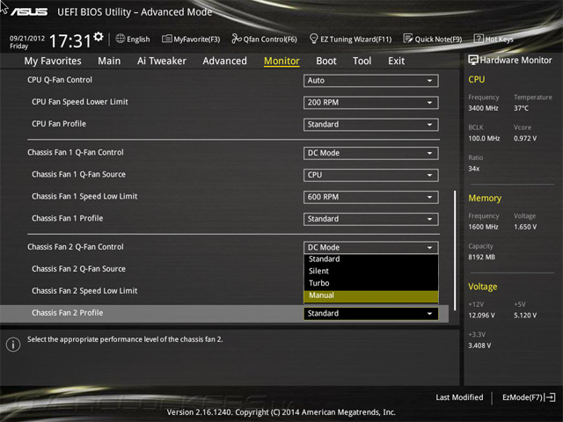Switch to EzMode(F7)
563x422 pixels.
click(x=529, y=397)
